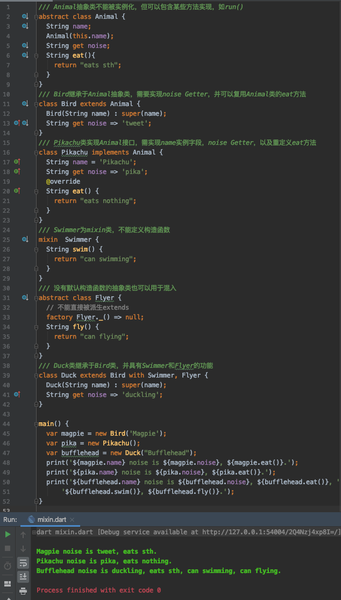Collapse the Bird class fold on line 11
The width and height of the screenshot is (341, 600).
pos(36,104)
